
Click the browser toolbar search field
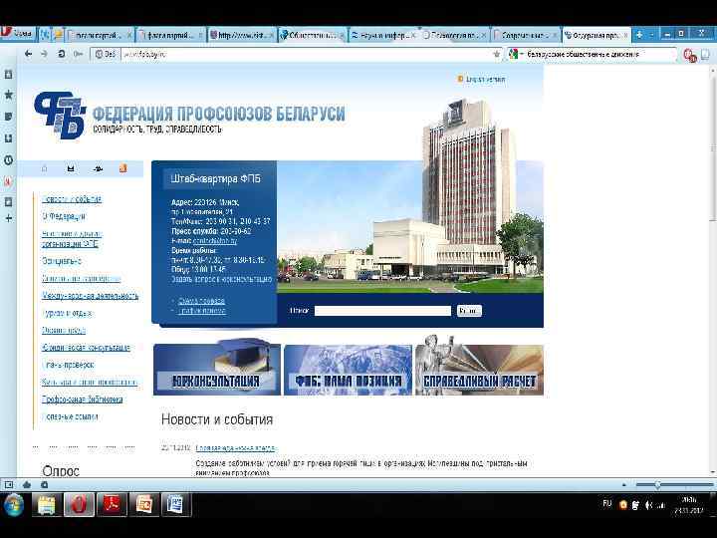tap(599, 54)
